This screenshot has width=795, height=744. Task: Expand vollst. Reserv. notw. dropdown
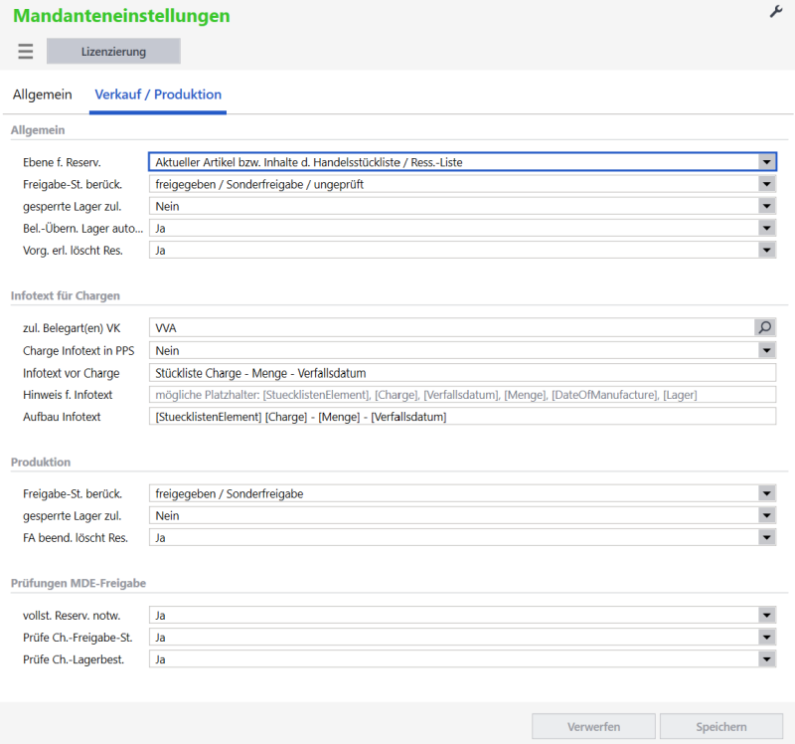click(766, 616)
